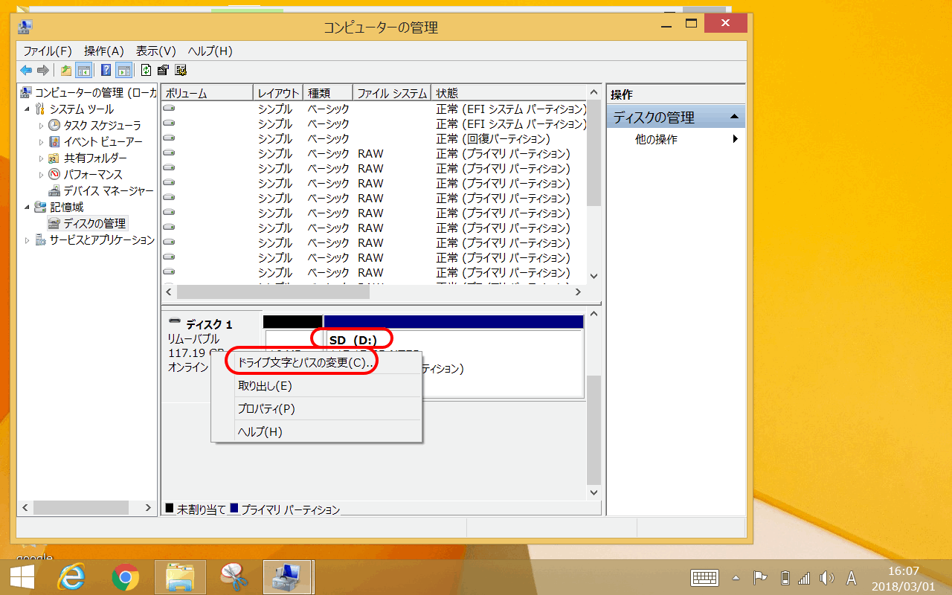Viewport: 952px width, 595px height.
Task: Choose プロパティ(P) in the context menu
Action: [266, 409]
